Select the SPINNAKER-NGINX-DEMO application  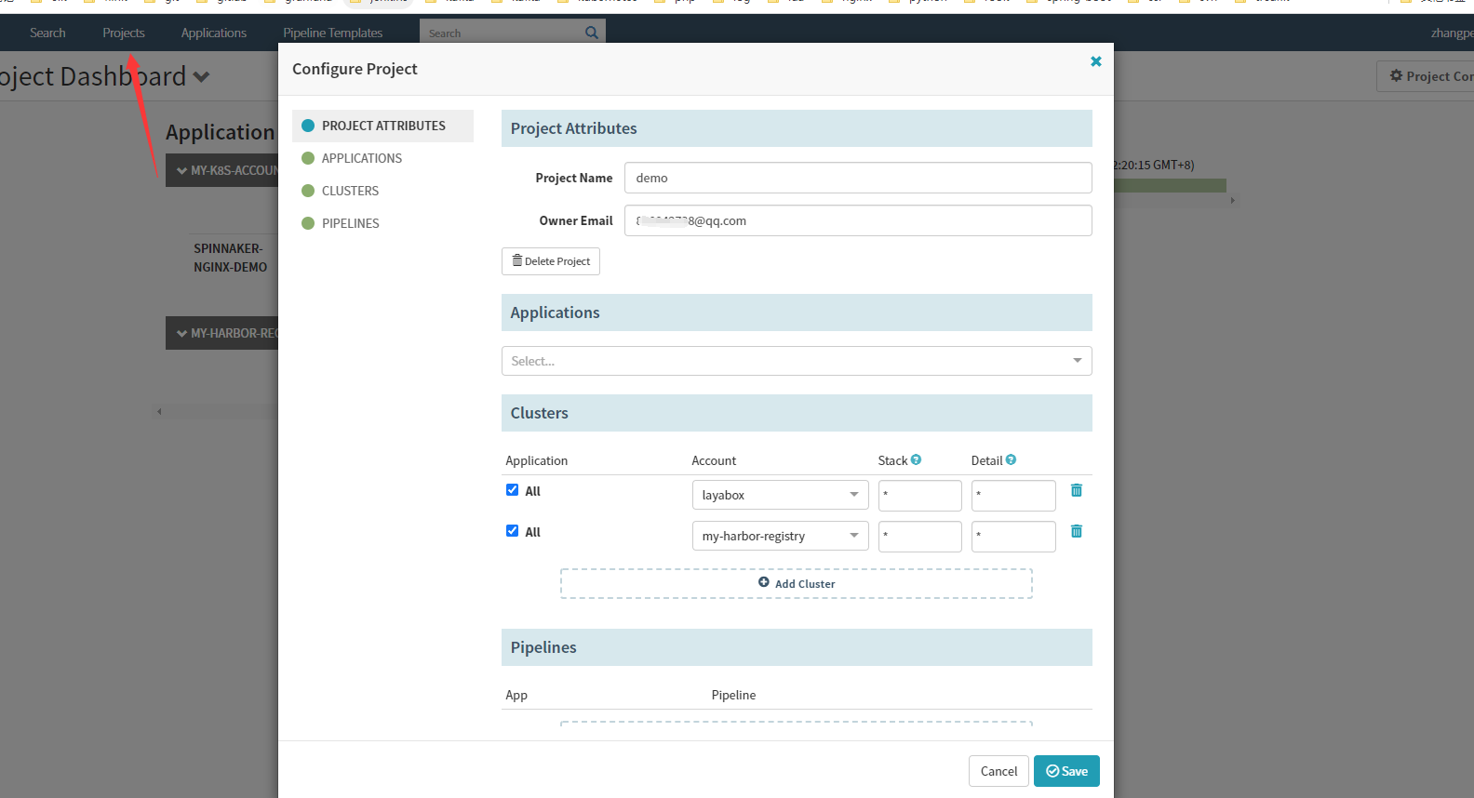point(230,258)
